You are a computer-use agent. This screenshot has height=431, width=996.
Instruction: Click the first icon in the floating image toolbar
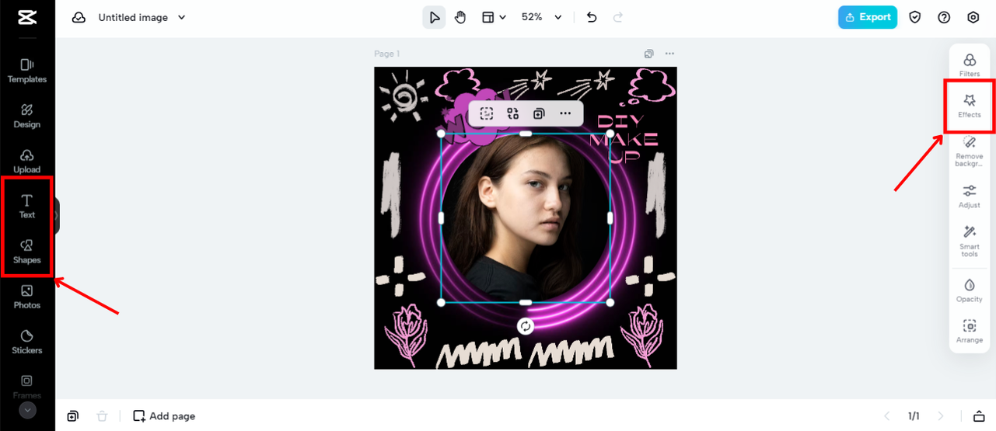(487, 113)
